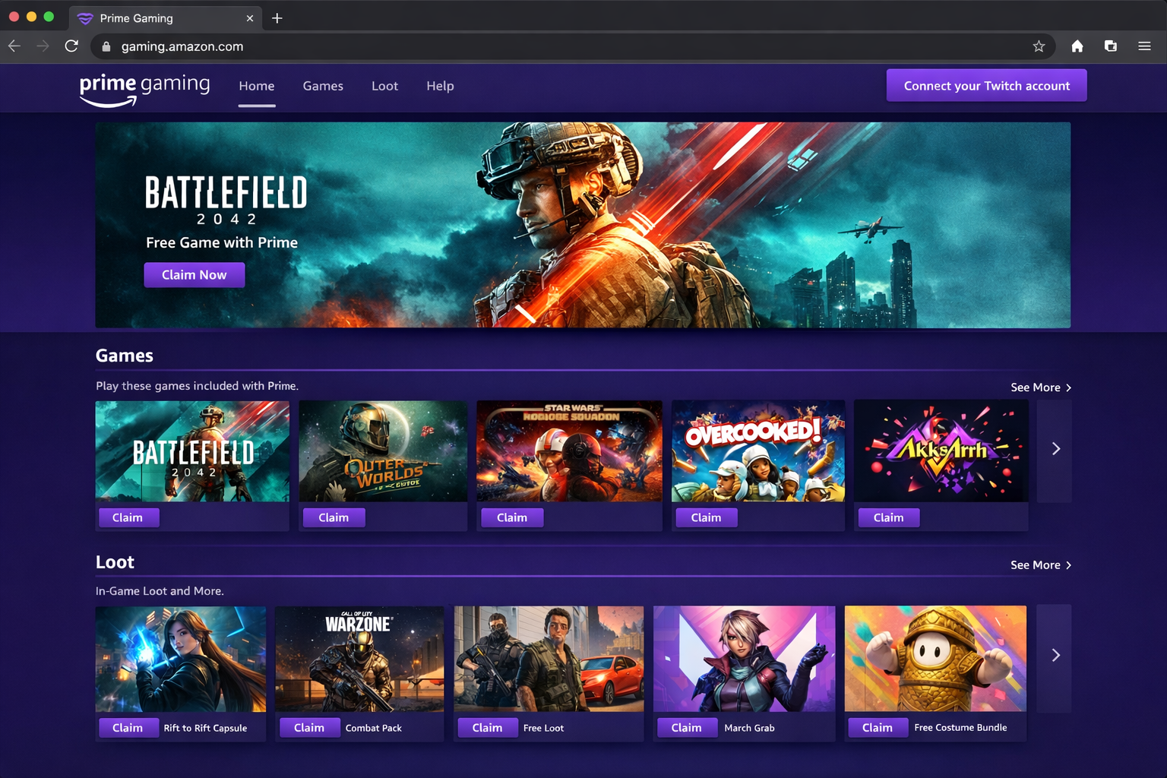Open the Help menu item

440,86
